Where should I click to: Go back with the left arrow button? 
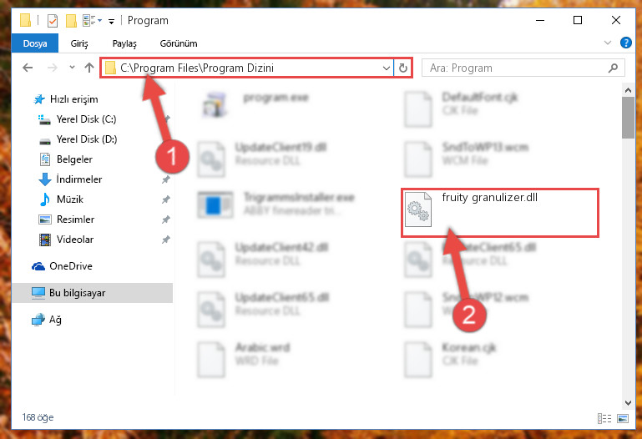28,68
